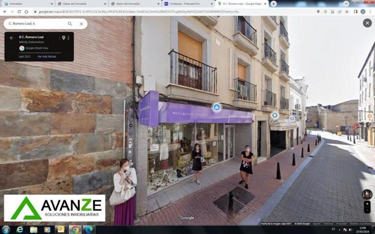Zoom in with the plus button
375x234 pixels.
tap(367, 204)
